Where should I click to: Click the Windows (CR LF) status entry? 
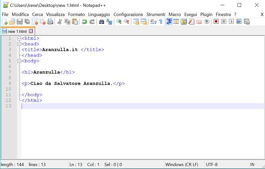[182, 165]
